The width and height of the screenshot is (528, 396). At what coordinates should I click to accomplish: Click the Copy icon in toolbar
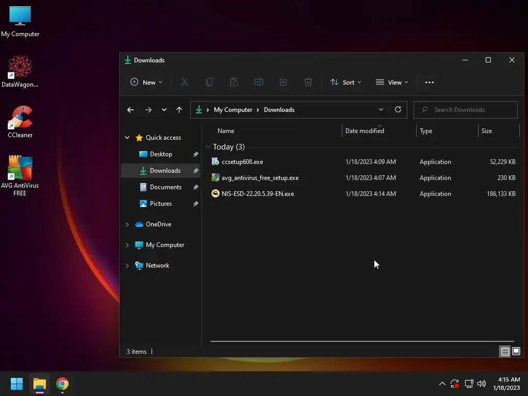click(x=209, y=82)
